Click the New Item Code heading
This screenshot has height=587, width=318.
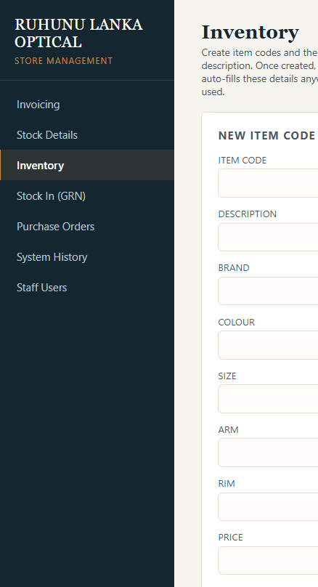pos(266,136)
